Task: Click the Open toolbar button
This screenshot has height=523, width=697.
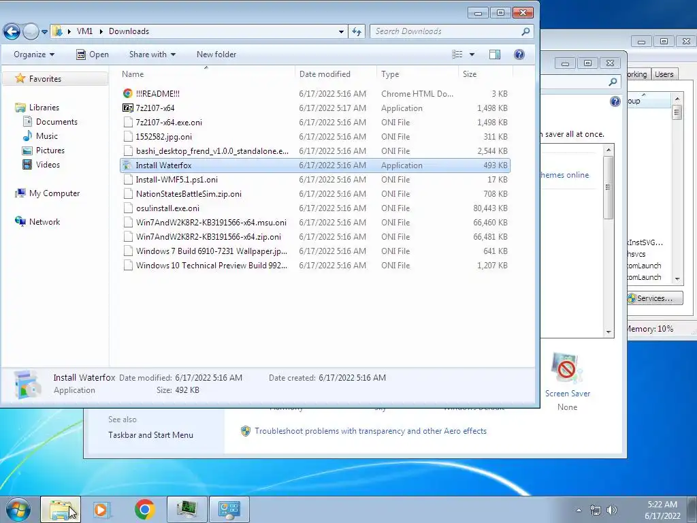Action: click(93, 54)
